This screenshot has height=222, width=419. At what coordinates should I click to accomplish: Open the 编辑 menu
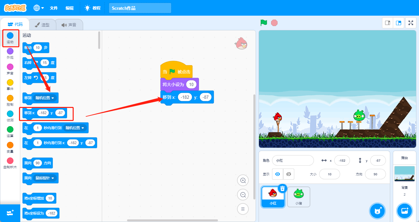[x=69, y=8]
